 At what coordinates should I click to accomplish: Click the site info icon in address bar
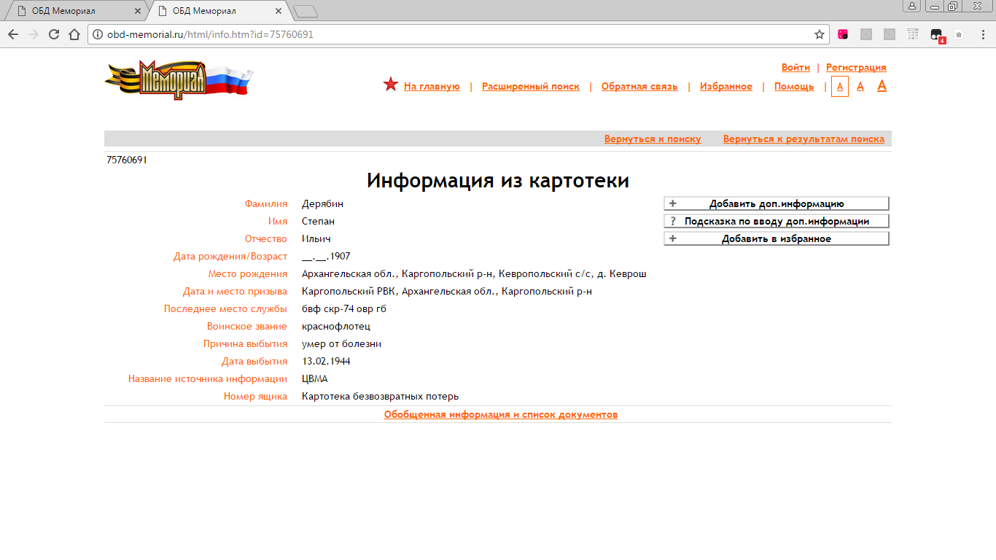pos(98,34)
